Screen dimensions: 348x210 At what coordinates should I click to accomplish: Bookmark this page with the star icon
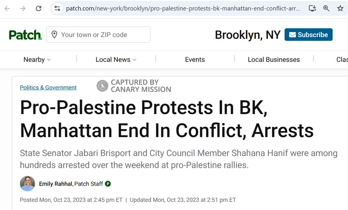[x=340, y=8]
